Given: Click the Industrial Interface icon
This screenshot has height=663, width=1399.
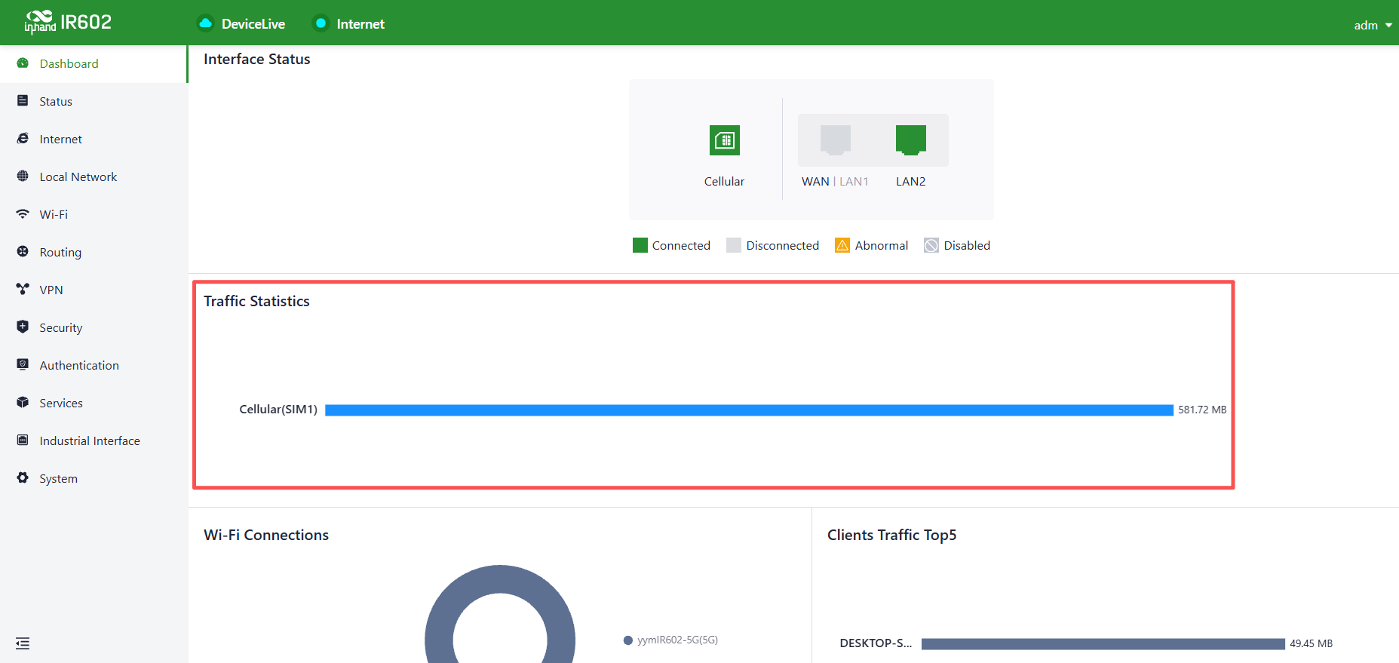Looking at the screenshot, I should (x=23, y=440).
